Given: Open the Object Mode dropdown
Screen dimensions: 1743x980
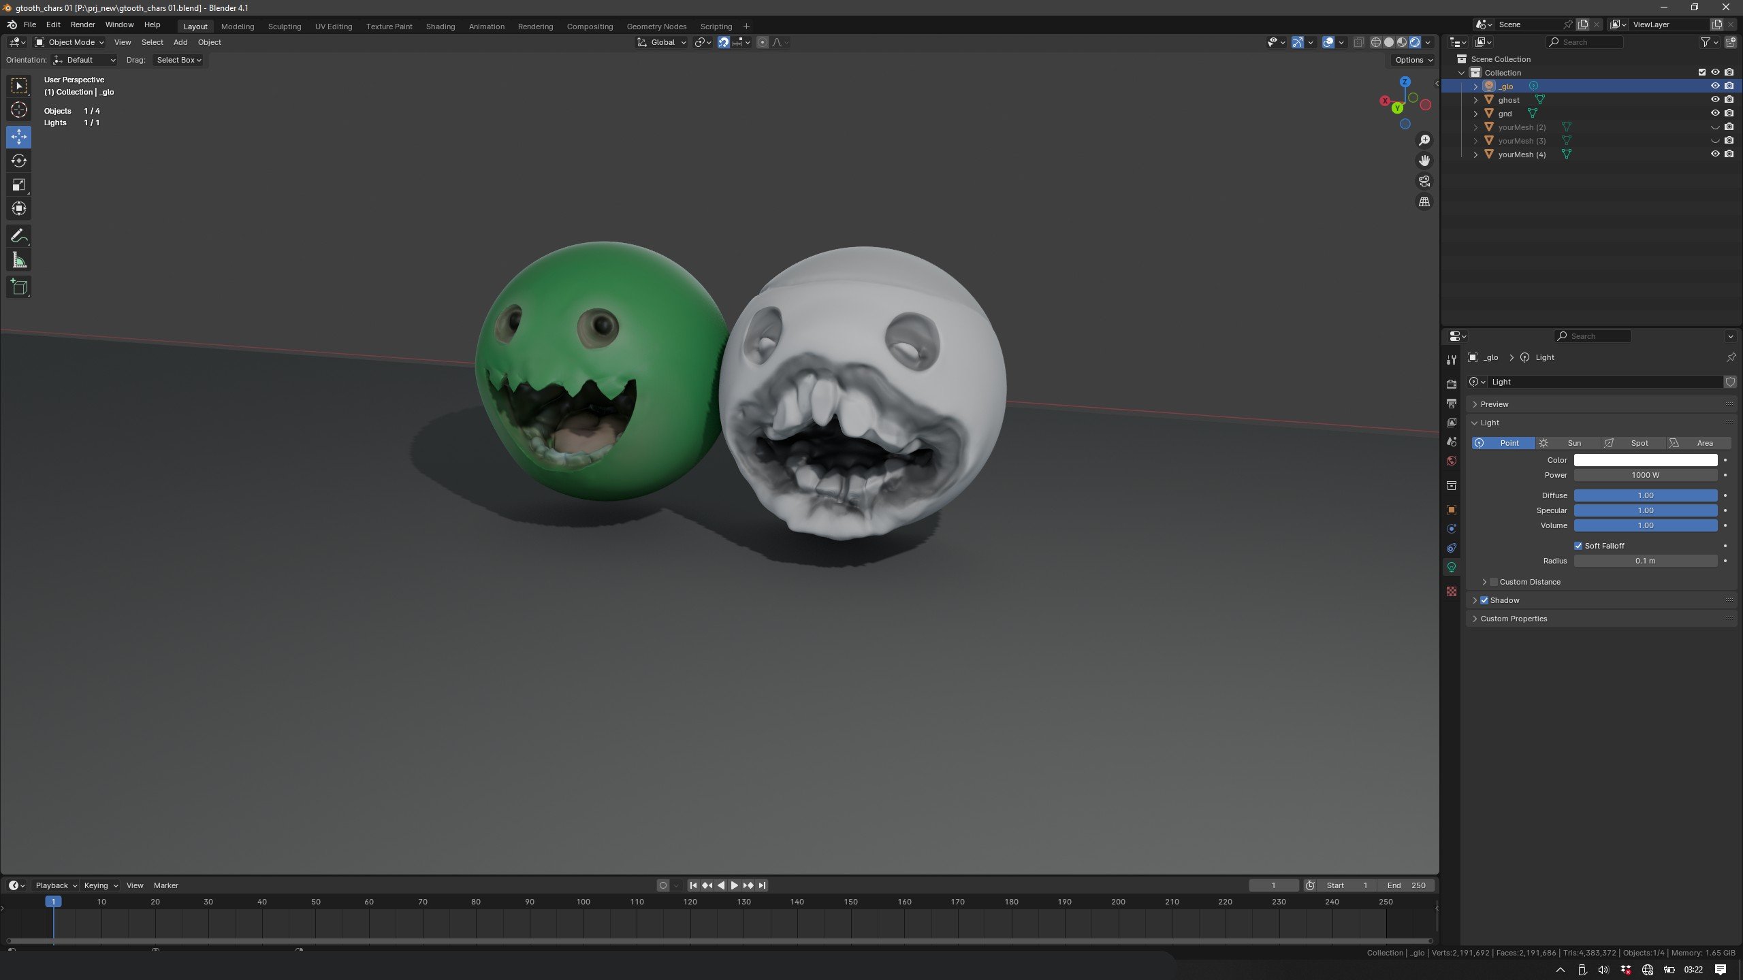Looking at the screenshot, I should click(x=69, y=42).
